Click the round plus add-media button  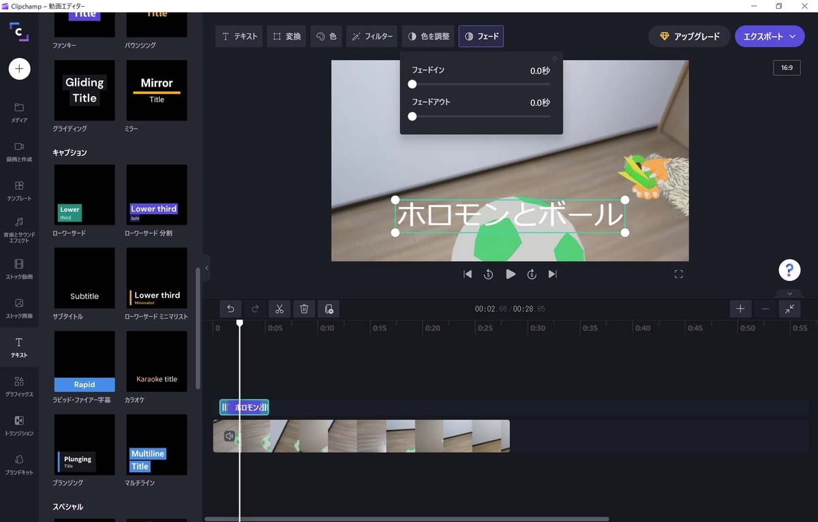19,69
